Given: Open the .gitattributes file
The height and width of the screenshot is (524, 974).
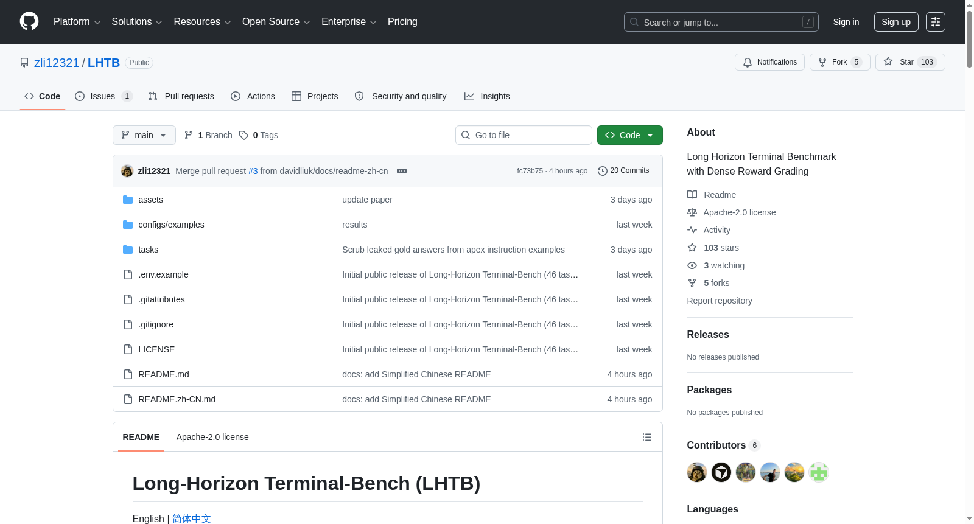Looking at the screenshot, I should point(161,299).
